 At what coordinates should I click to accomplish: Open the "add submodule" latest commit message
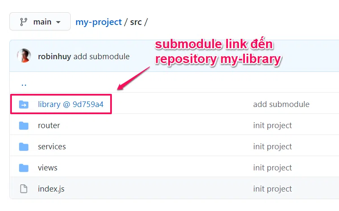click(102, 56)
